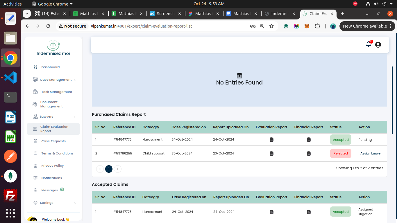Open the Chrome tab search dropdown
This screenshot has height=223, width=397.
tap(27, 14)
